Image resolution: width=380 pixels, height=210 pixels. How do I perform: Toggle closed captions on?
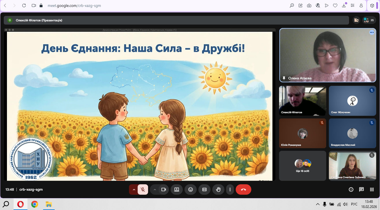click(204, 189)
